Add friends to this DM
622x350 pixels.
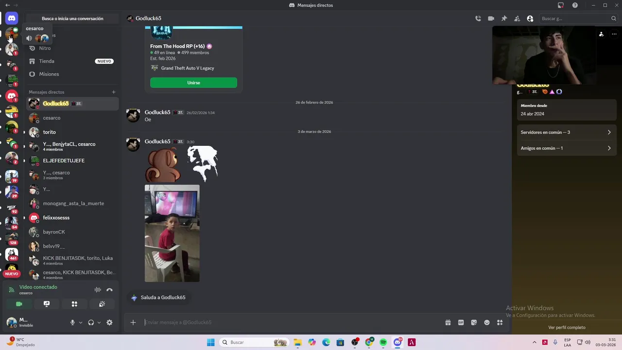(517, 18)
